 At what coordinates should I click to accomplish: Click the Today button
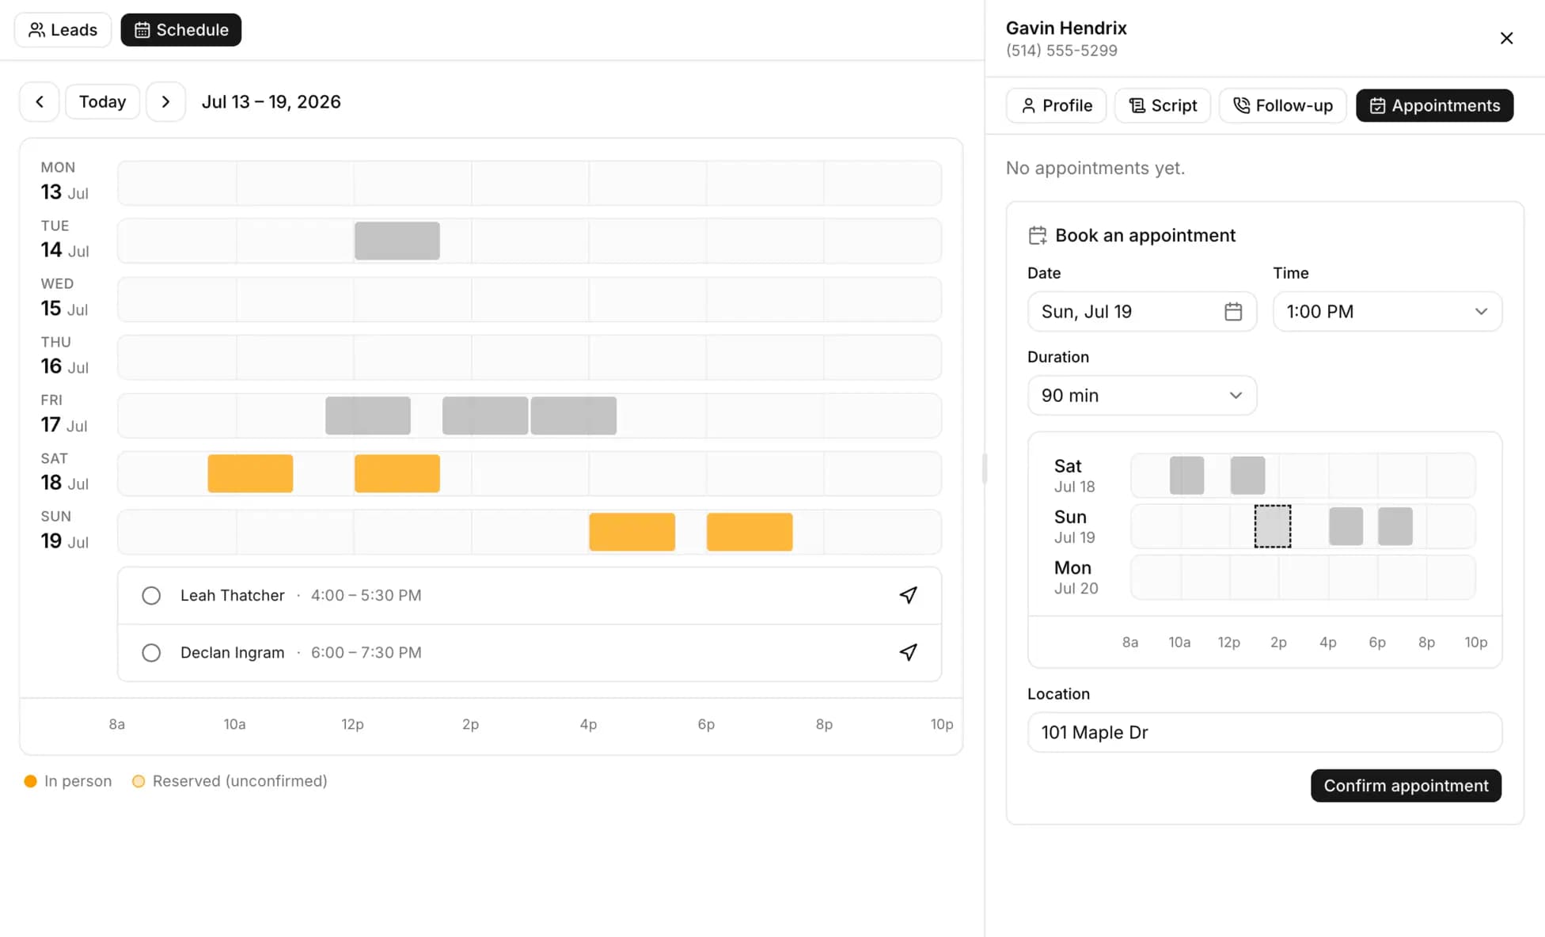102,101
